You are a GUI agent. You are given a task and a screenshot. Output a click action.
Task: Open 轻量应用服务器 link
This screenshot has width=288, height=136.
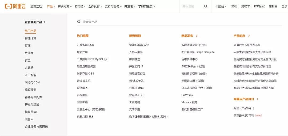click(86, 66)
